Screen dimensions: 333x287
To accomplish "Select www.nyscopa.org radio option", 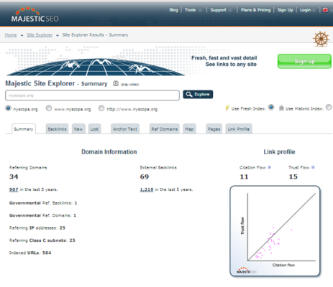I will (x=49, y=108).
